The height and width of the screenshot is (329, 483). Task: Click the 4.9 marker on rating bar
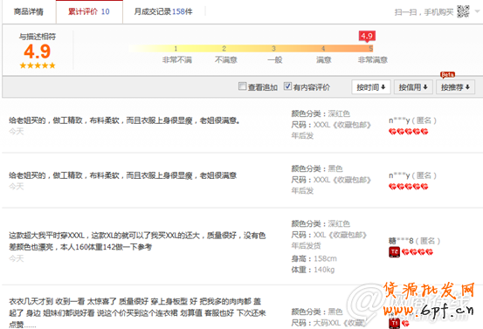367,37
